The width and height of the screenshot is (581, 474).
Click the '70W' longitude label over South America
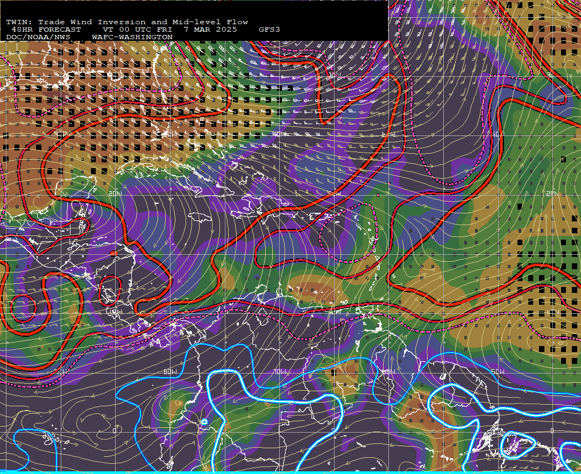280,371
